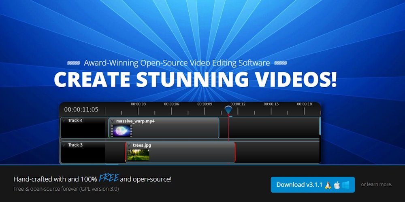
Task: Click the GPL version 3.0 text
Action: pyautogui.click(x=99, y=189)
